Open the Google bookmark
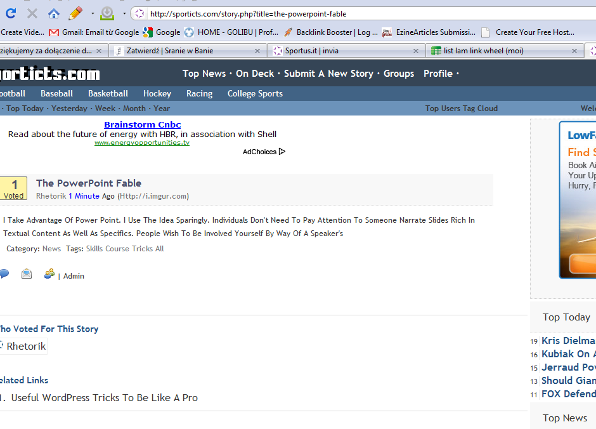Screen dimensions: 596x429 (x=162, y=32)
